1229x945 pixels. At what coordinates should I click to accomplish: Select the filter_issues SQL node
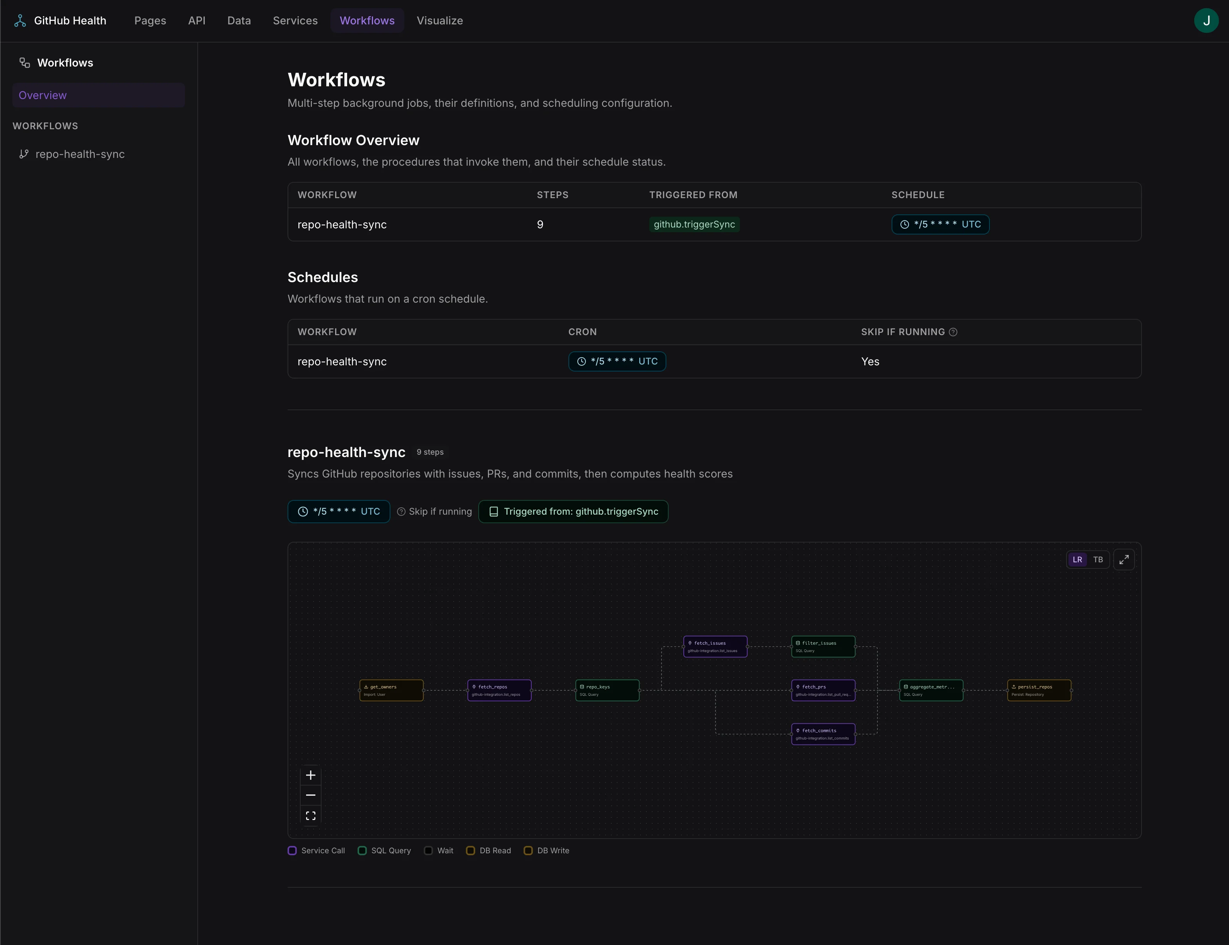pos(823,646)
